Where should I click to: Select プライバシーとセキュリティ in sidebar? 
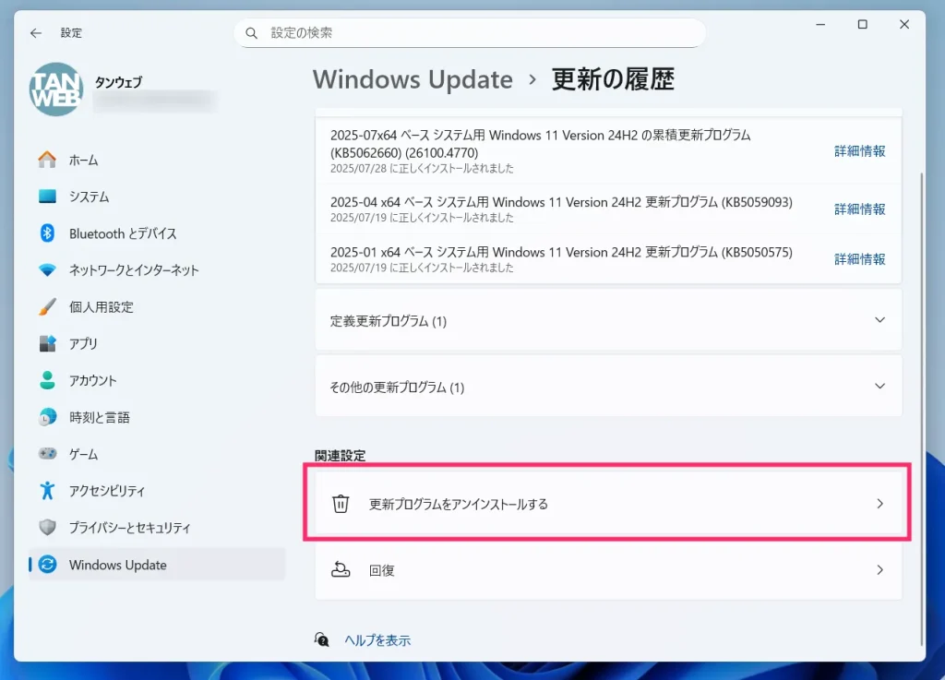pos(157,528)
